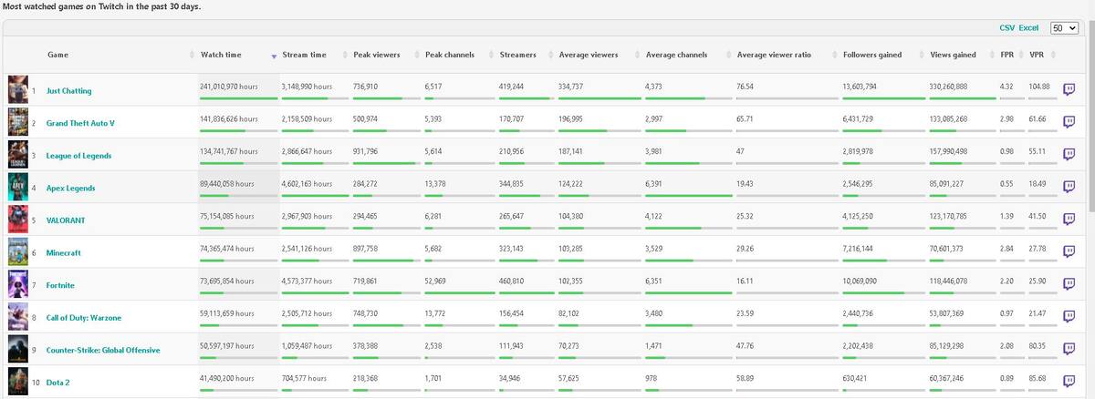Click the League of Legends box art
The width and height of the screenshot is (1095, 399).
(18, 154)
